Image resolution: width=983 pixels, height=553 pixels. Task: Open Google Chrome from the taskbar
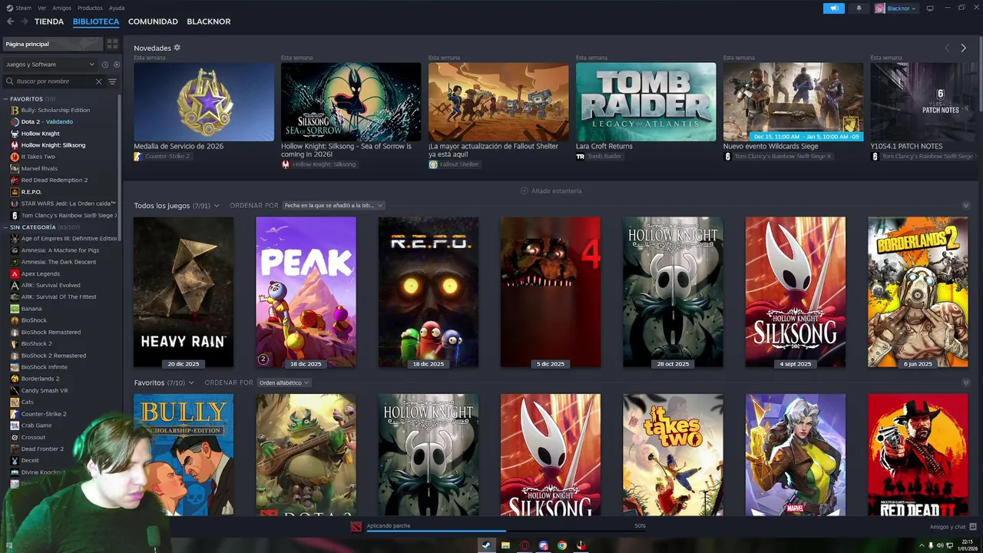(562, 545)
